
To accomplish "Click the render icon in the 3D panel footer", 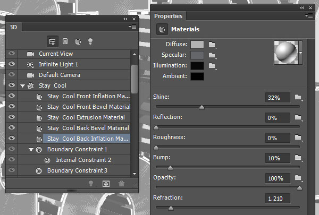I will click(106, 184).
